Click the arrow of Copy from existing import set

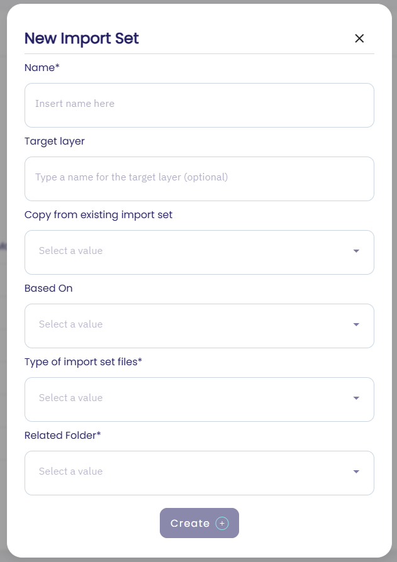pos(356,251)
